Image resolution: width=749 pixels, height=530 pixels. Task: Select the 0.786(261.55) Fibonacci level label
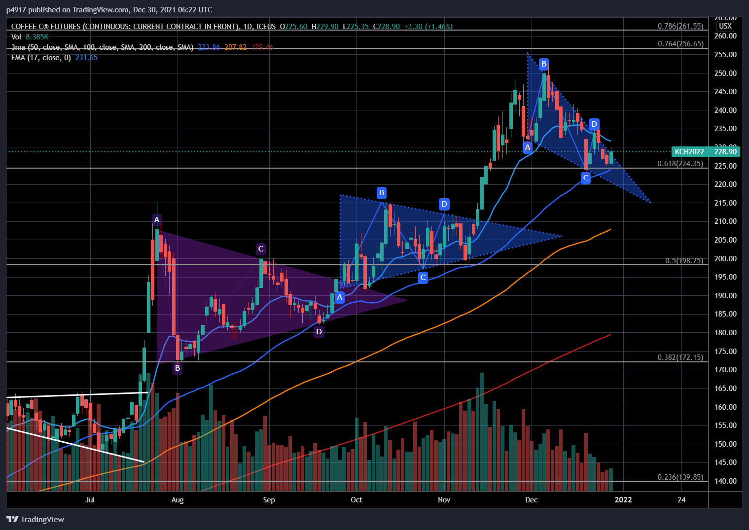pos(680,26)
